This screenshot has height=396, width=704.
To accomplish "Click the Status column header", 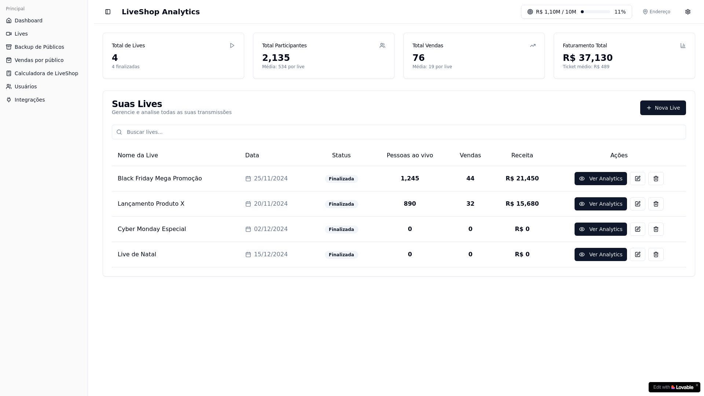I will coord(341,155).
